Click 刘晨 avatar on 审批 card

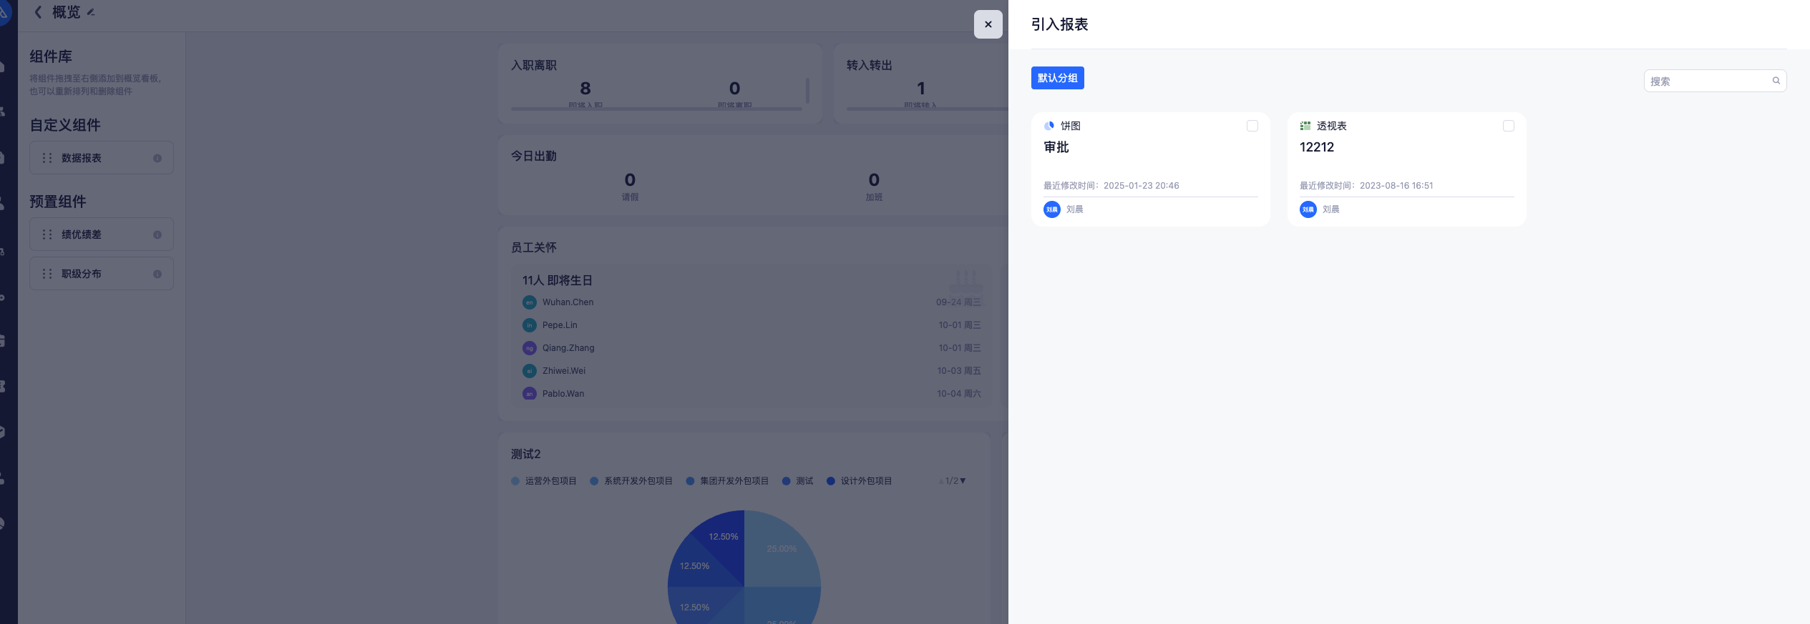[1052, 209]
